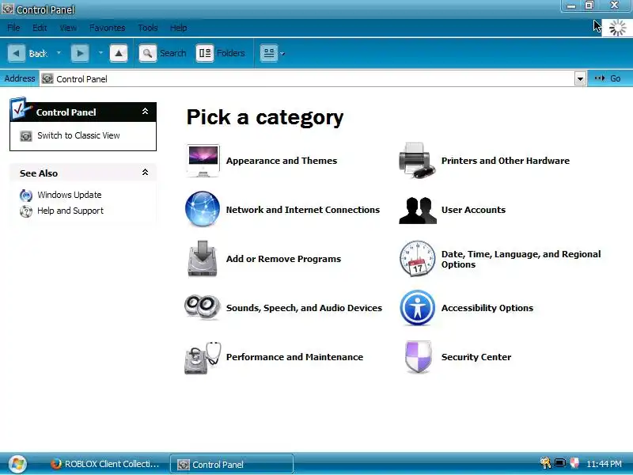The width and height of the screenshot is (633, 475).
Task: Click the Windows Update icon in See Also
Action: (x=26, y=195)
